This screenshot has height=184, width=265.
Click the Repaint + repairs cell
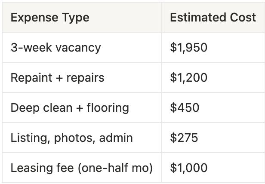[57, 77]
